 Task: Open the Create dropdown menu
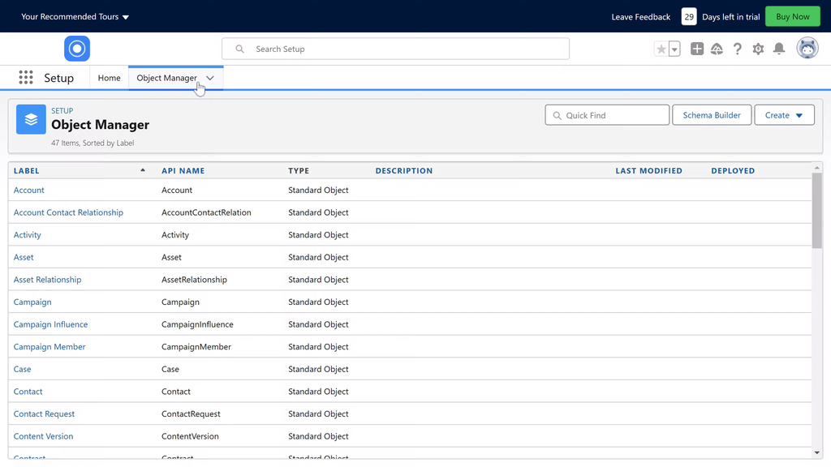pyautogui.click(x=784, y=115)
